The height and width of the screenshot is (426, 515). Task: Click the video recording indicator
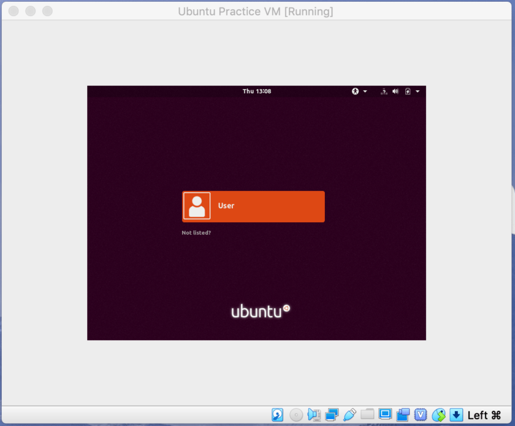403,415
